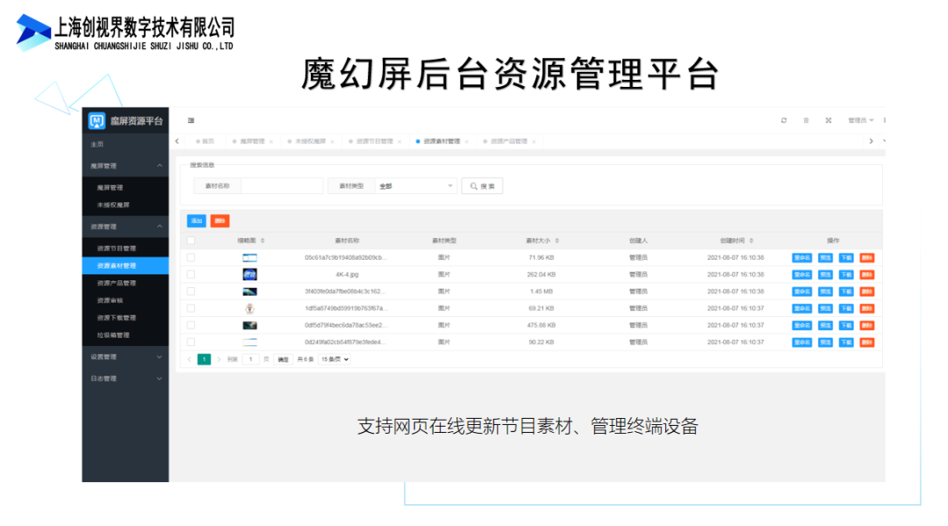Viewport: 948px width, 526px height.
Task: Click the trash icon beside the refresh icon
Action: (x=806, y=120)
